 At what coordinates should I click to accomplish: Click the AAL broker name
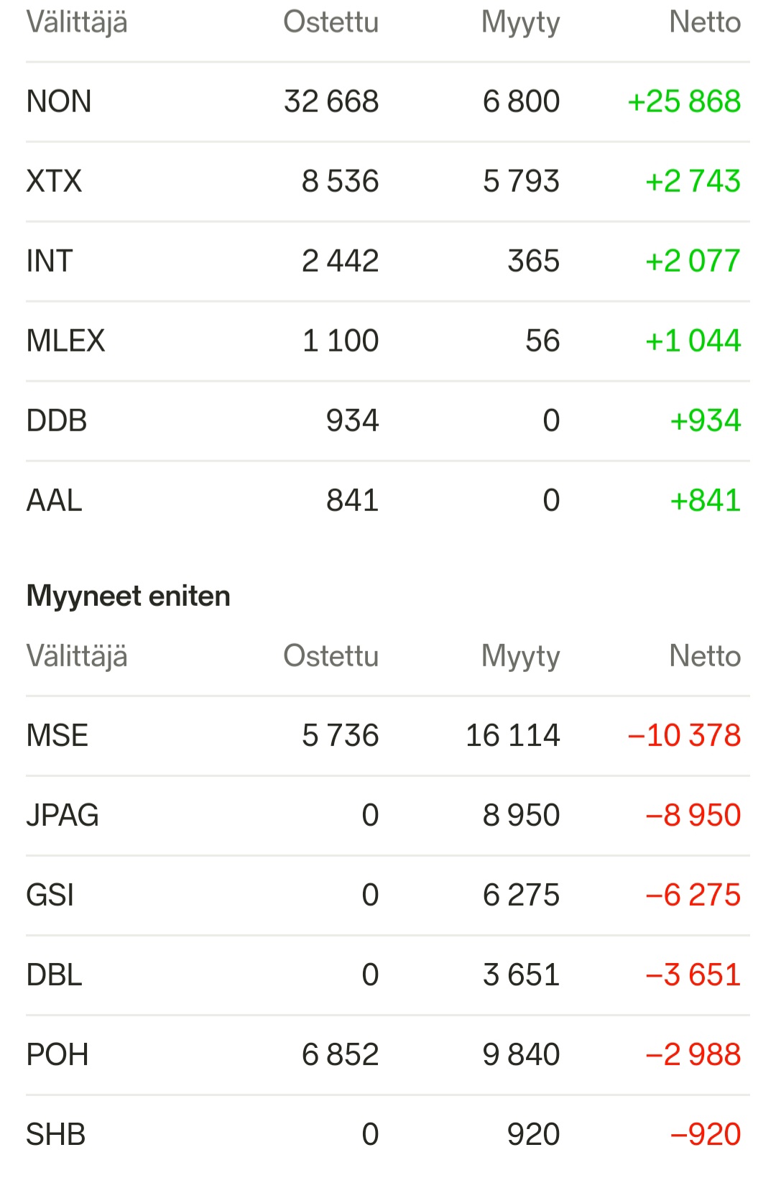tap(54, 500)
